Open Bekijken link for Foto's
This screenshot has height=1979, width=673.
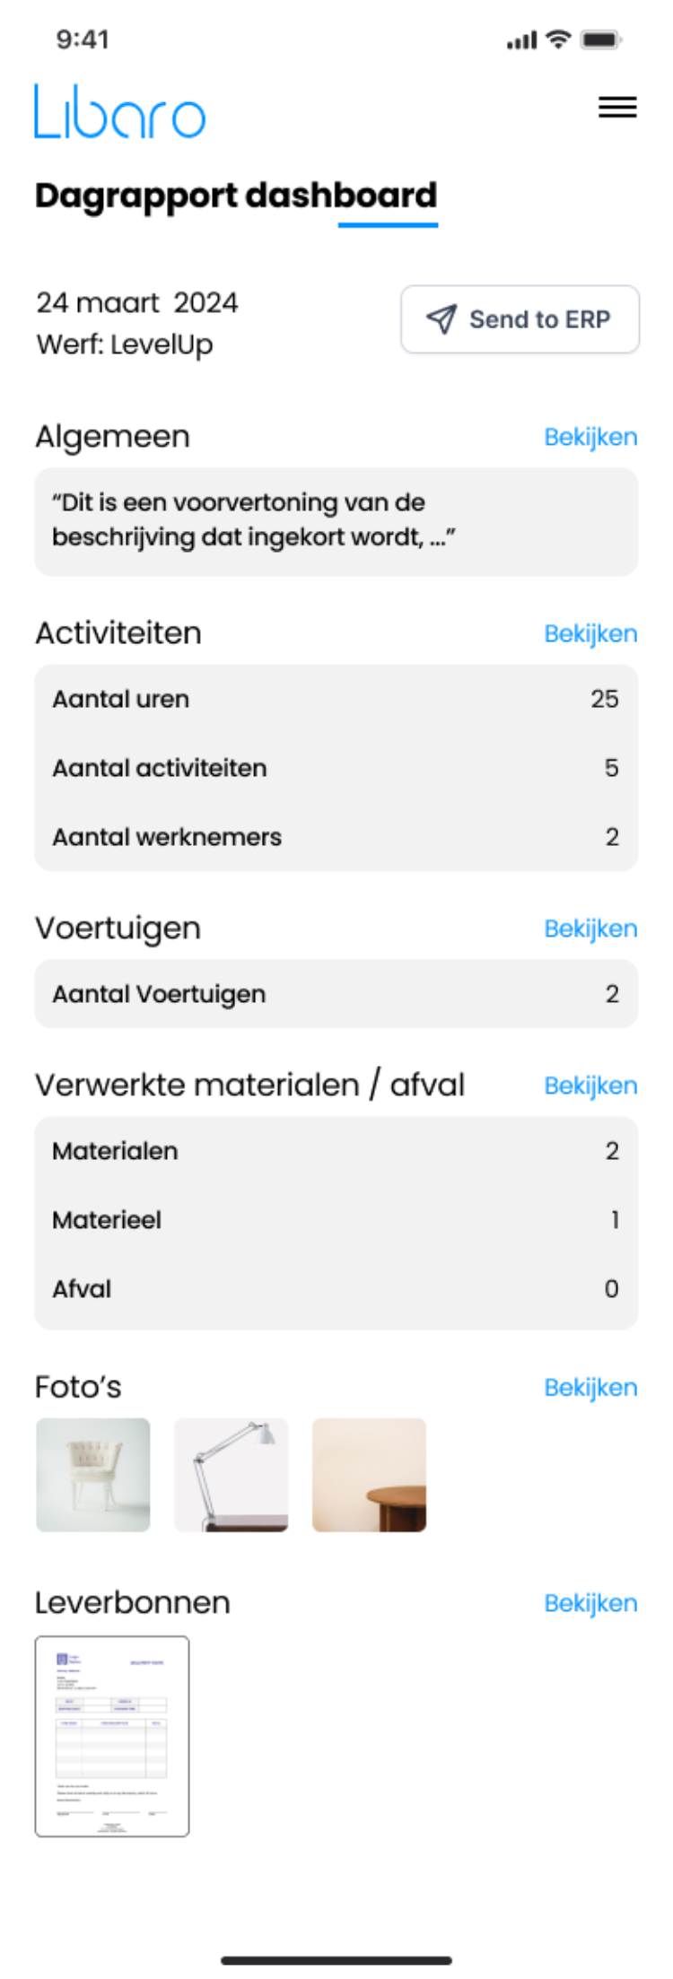[590, 1388]
